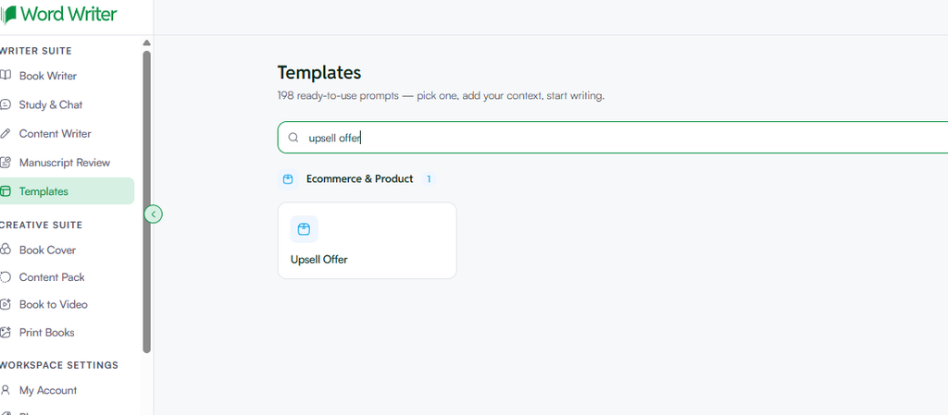948x415 pixels.
Task: Click the My Account person icon
Action: pos(6,390)
